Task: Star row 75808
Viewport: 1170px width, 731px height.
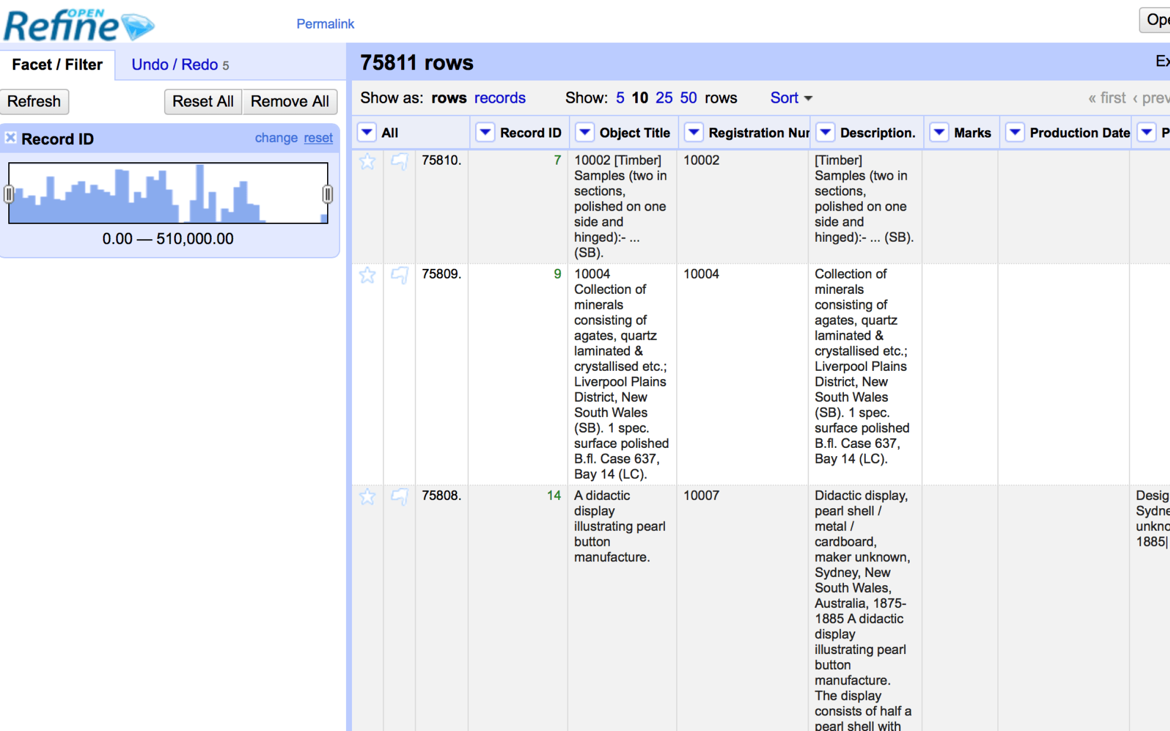Action: pyautogui.click(x=367, y=497)
